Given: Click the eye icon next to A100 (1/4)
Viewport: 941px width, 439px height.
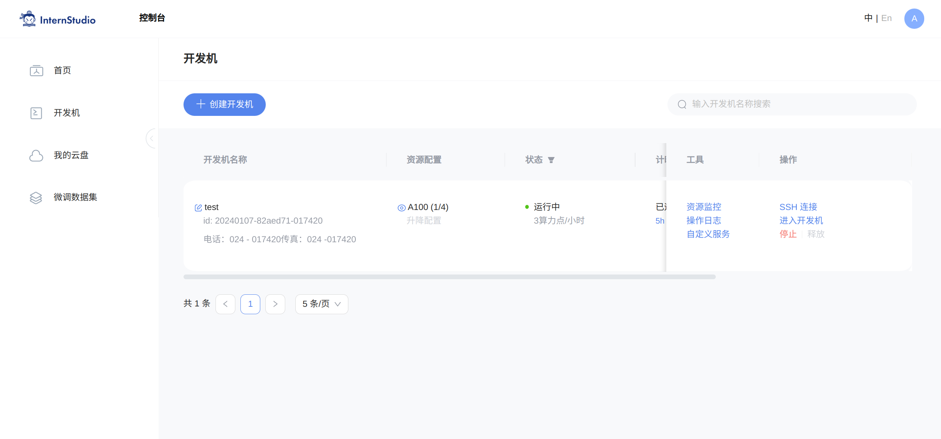Looking at the screenshot, I should coord(401,208).
